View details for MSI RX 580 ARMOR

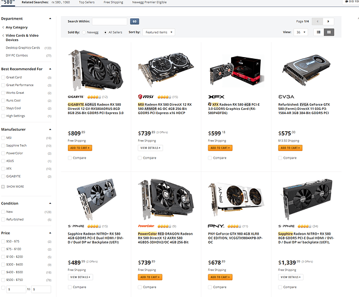point(150,148)
